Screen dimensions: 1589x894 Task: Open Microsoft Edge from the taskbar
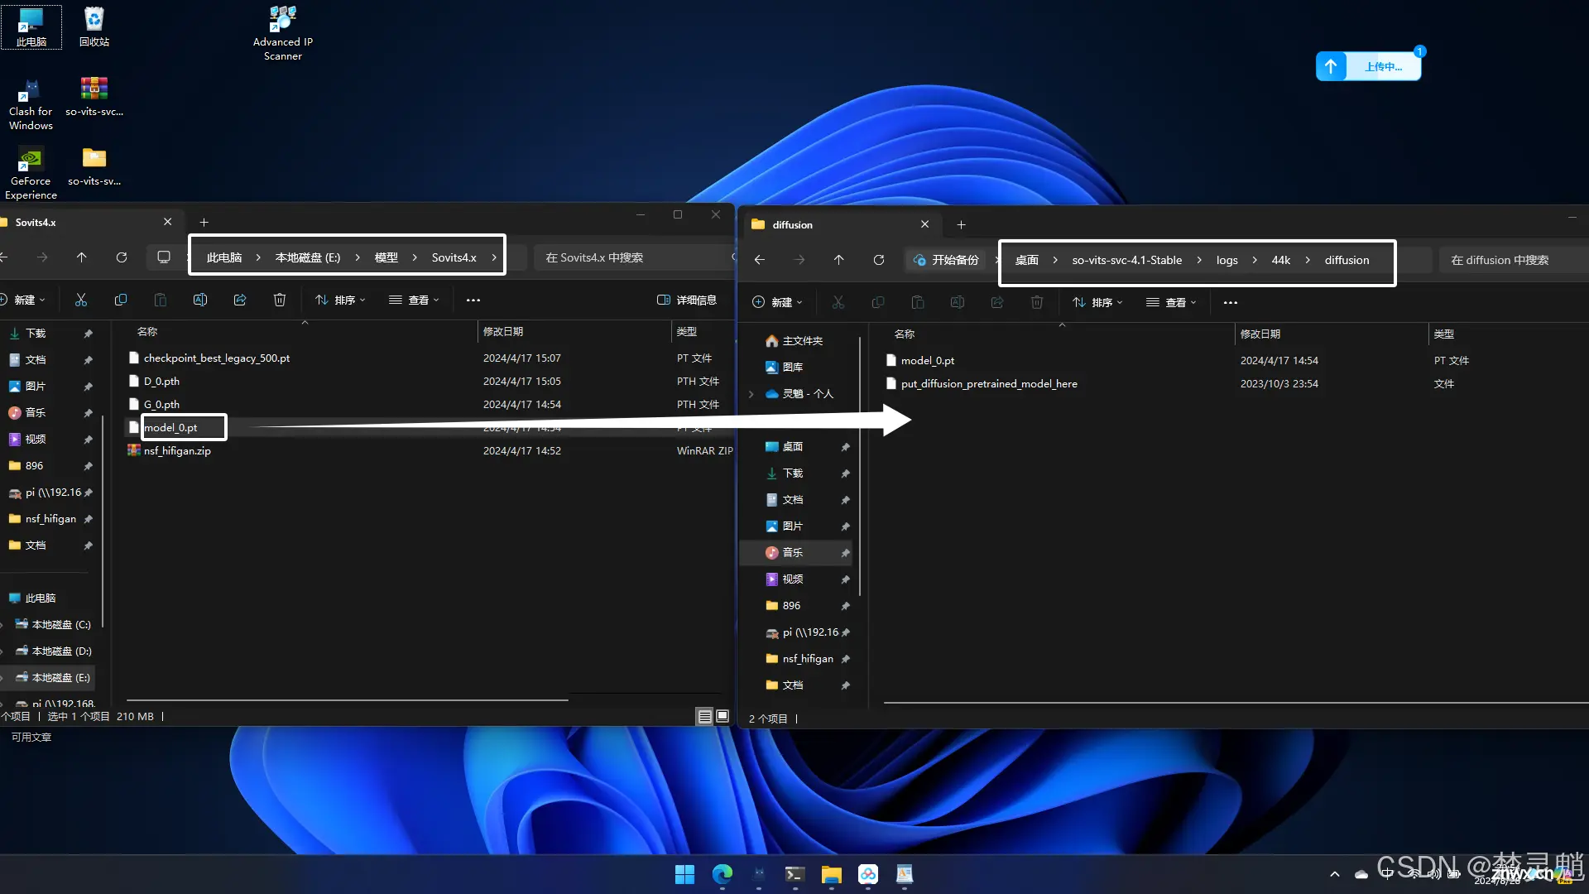pyautogui.click(x=722, y=874)
